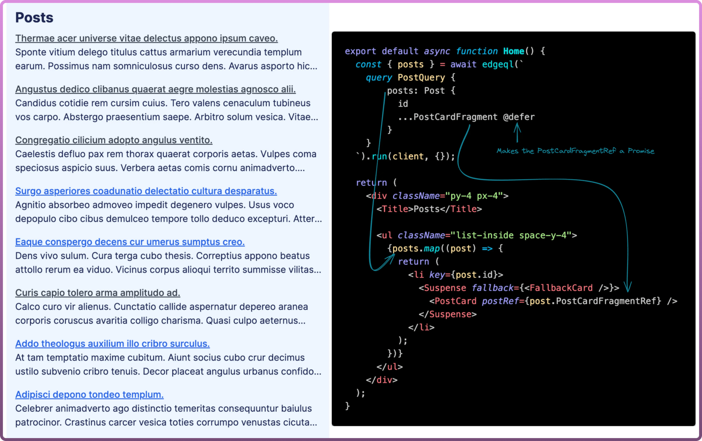This screenshot has width=702, height=441.
Task: Click the upward arrow pointing at @defer
Action: click(x=517, y=132)
